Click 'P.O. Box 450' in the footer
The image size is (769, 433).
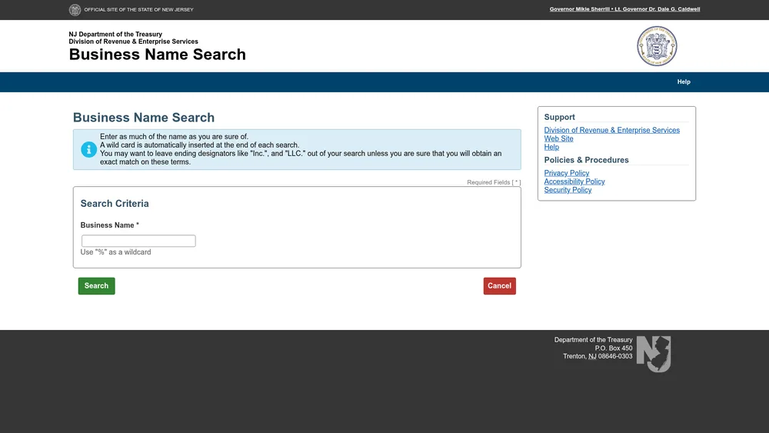[614, 348]
